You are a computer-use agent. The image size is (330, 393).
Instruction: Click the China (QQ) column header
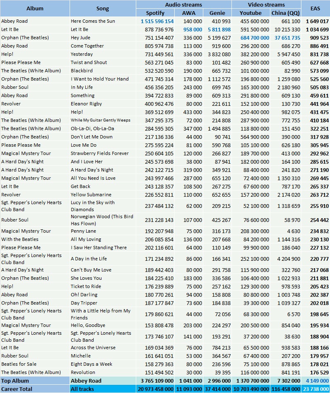click(x=286, y=13)
